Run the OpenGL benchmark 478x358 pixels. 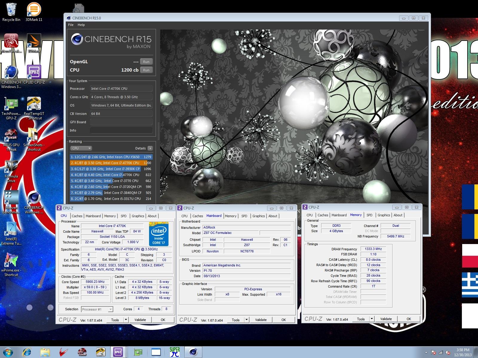click(146, 62)
